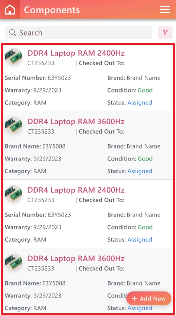Viewport: 176px width, 315px height.
Task: Focus the Search input field
Action: click(78, 33)
